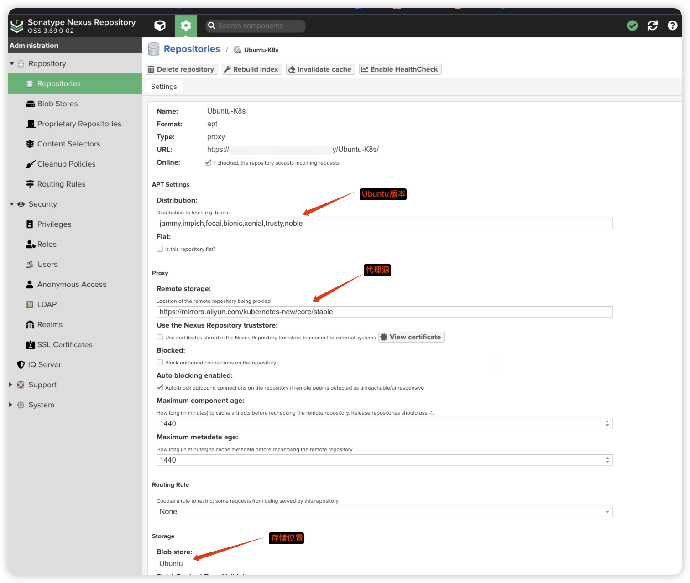690x583 pixels.
Task: Open Content Selectors menu item
Action: pos(75,144)
